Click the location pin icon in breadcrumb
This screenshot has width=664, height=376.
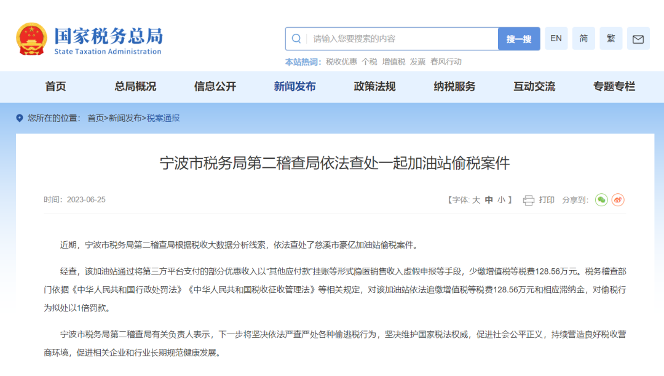click(20, 118)
